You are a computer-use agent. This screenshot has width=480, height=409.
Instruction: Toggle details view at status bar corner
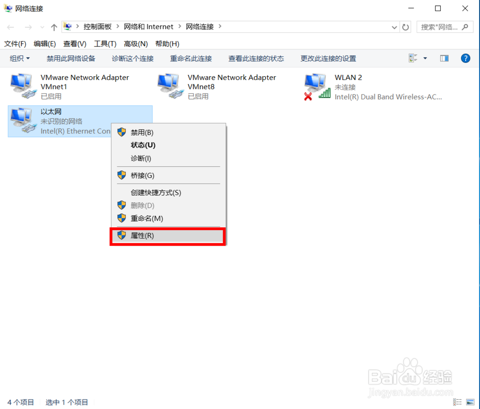click(457, 402)
